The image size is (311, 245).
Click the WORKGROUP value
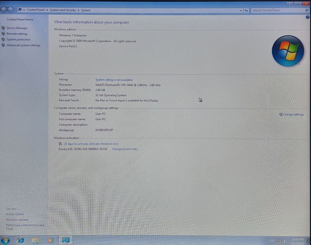(104, 130)
